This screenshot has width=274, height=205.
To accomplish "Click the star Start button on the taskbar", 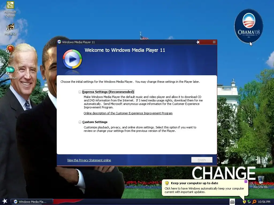I will click(x=5, y=201).
